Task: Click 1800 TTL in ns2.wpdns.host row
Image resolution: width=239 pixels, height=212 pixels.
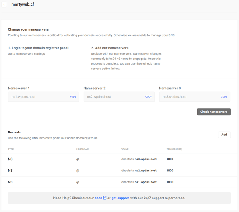Action: (170, 171)
